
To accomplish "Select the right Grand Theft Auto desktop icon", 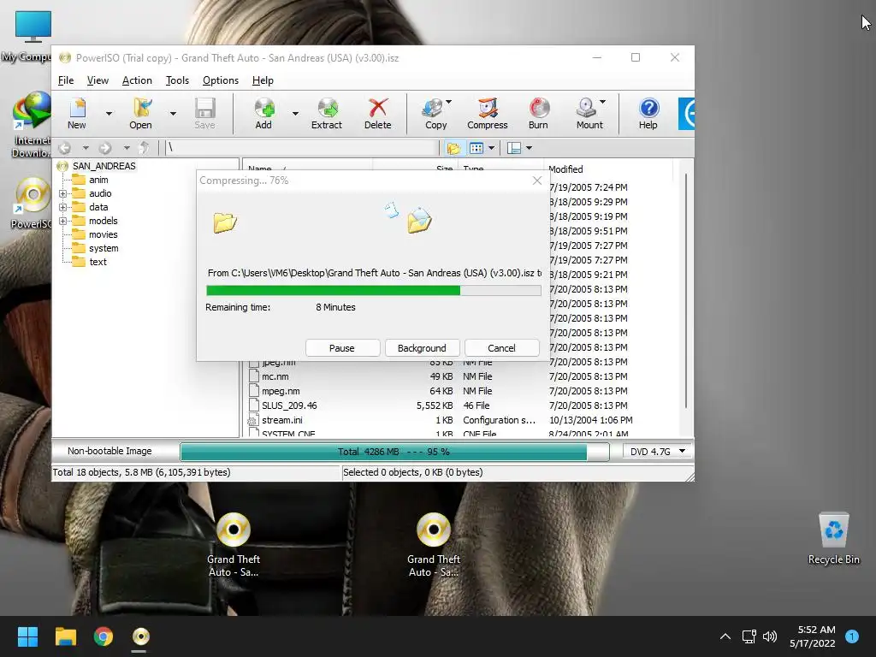I will [x=434, y=545].
